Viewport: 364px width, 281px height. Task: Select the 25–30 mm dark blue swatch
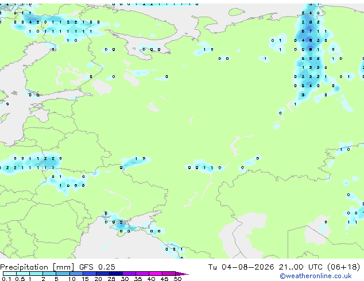coord(115,274)
